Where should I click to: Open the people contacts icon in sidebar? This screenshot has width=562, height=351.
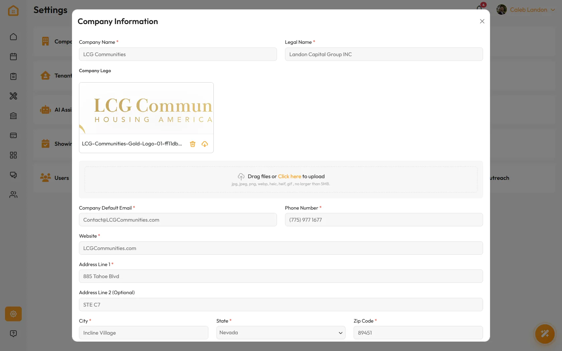pos(13,195)
